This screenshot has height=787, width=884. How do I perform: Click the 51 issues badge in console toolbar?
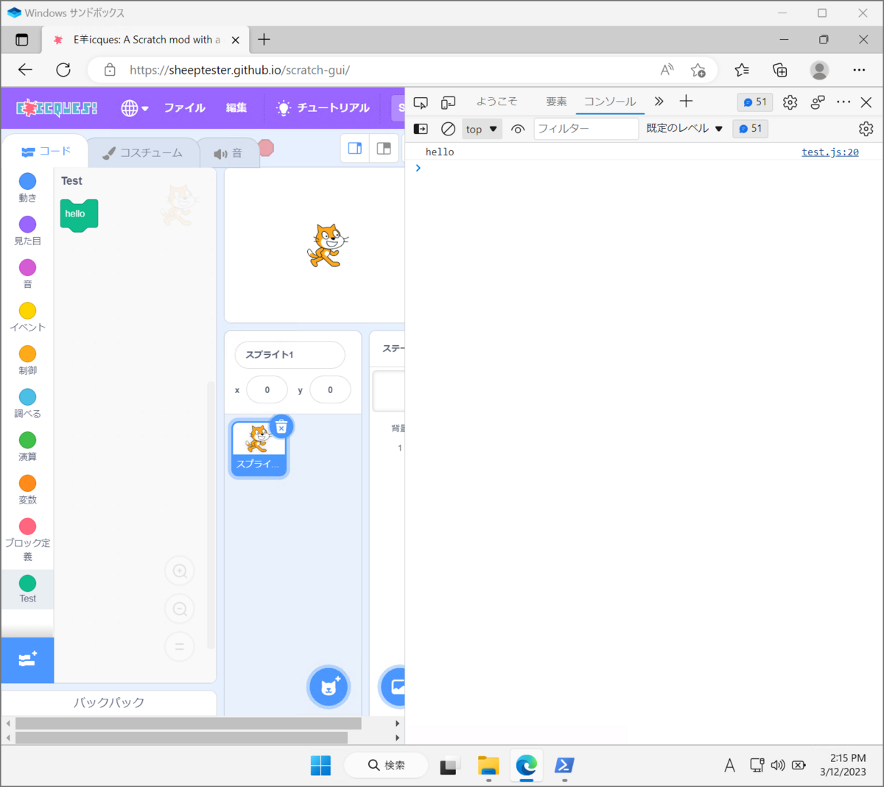pos(750,129)
